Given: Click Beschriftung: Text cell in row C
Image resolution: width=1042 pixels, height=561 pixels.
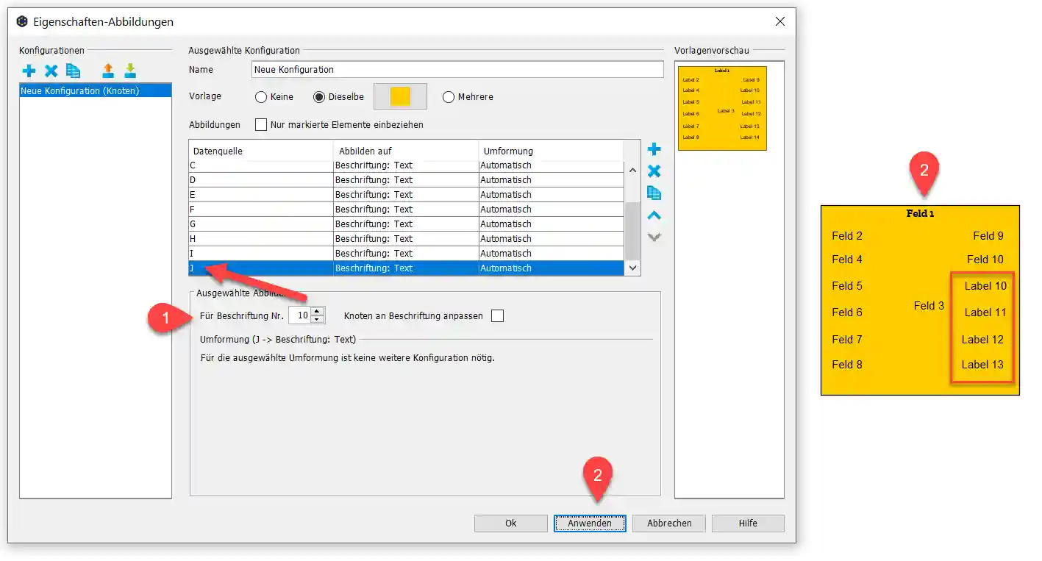Looking at the screenshot, I should click(x=406, y=165).
